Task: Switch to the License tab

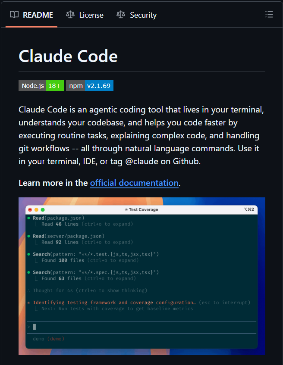Action: point(85,15)
